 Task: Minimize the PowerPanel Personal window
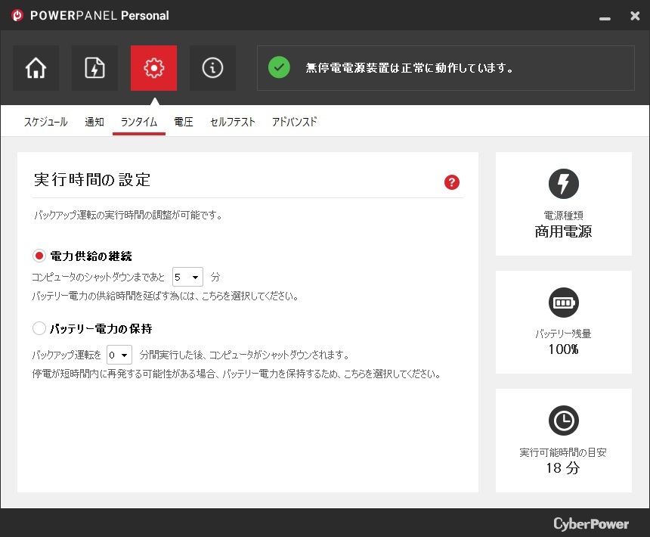coord(605,16)
